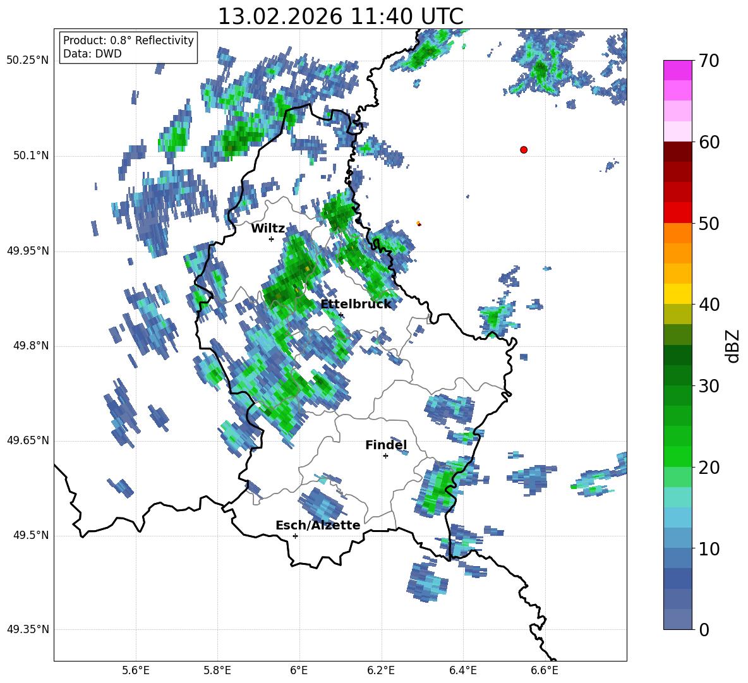Screen dimensions: 748x683
Task: Click the bright yellow colorbar segment above 40
Action: tap(677, 294)
